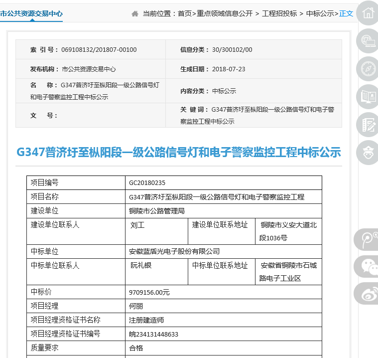Screen dimensions: 378x358
Task: Click project number GC20180235
Action: point(147,183)
